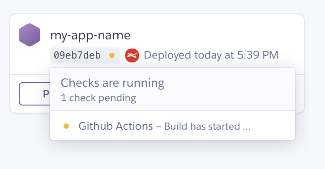325x169 pixels.
Task: Select the 09eb7deb commit hash
Action: 77,55
